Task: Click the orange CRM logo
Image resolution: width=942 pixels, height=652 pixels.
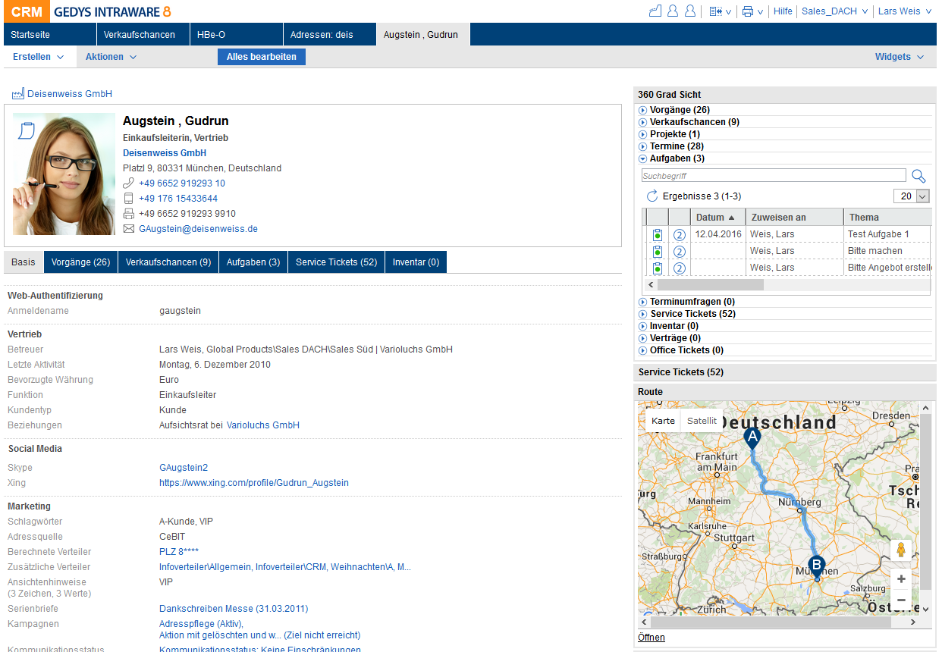Action: pos(27,11)
